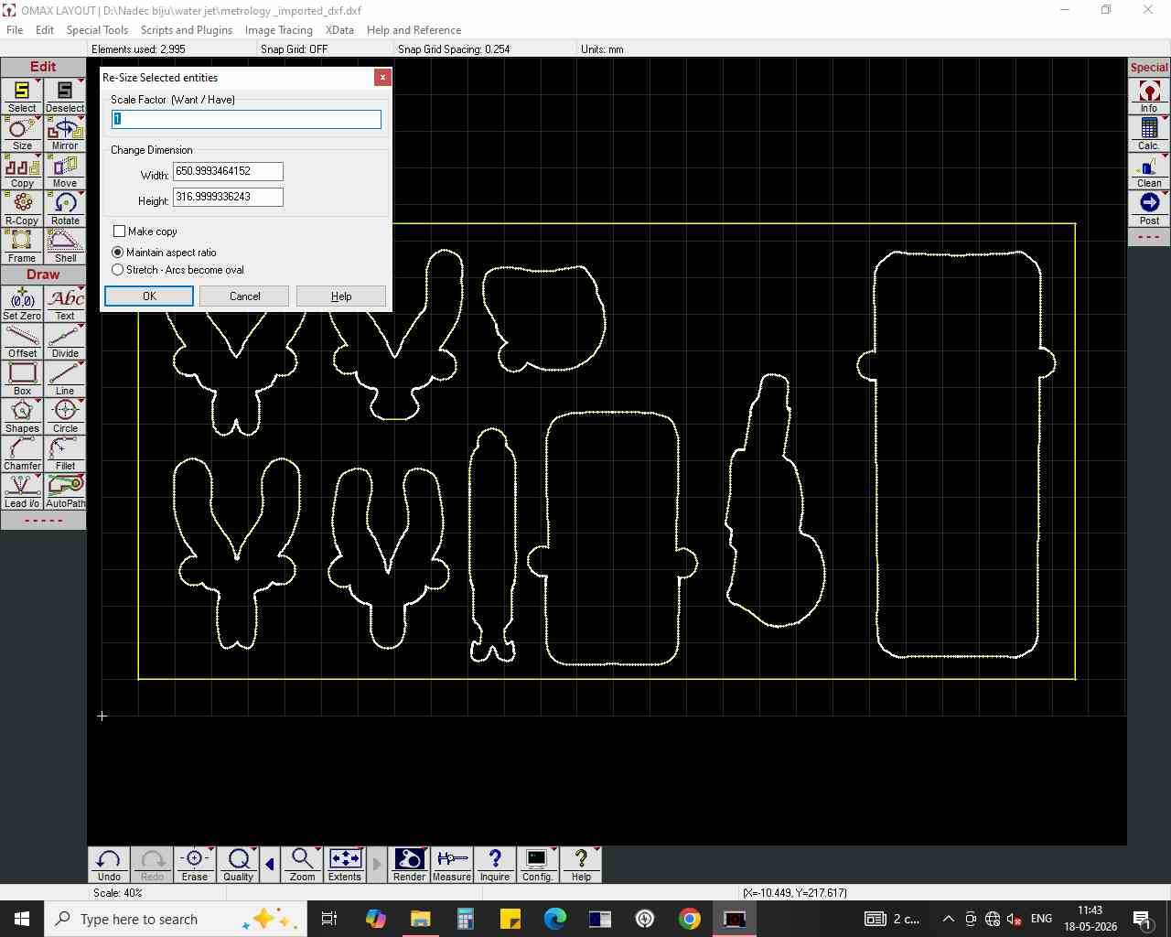Viewport: 1171px width, 937px height.
Task: Activate the Line drawing tool
Action: pyautogui.click(x=65, y=379)
